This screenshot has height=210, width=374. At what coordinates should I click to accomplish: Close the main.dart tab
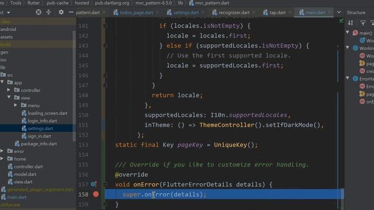[x=330, y=12]
